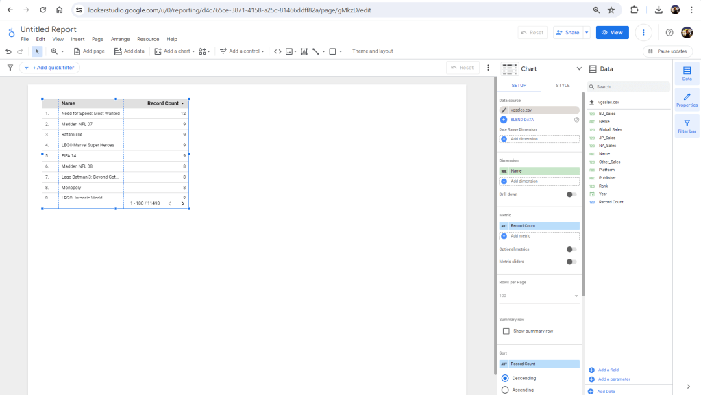The width and height of the screenshot is (701, 395).
Task: Open the Filter bar side panel
Action: click(687, 126)
